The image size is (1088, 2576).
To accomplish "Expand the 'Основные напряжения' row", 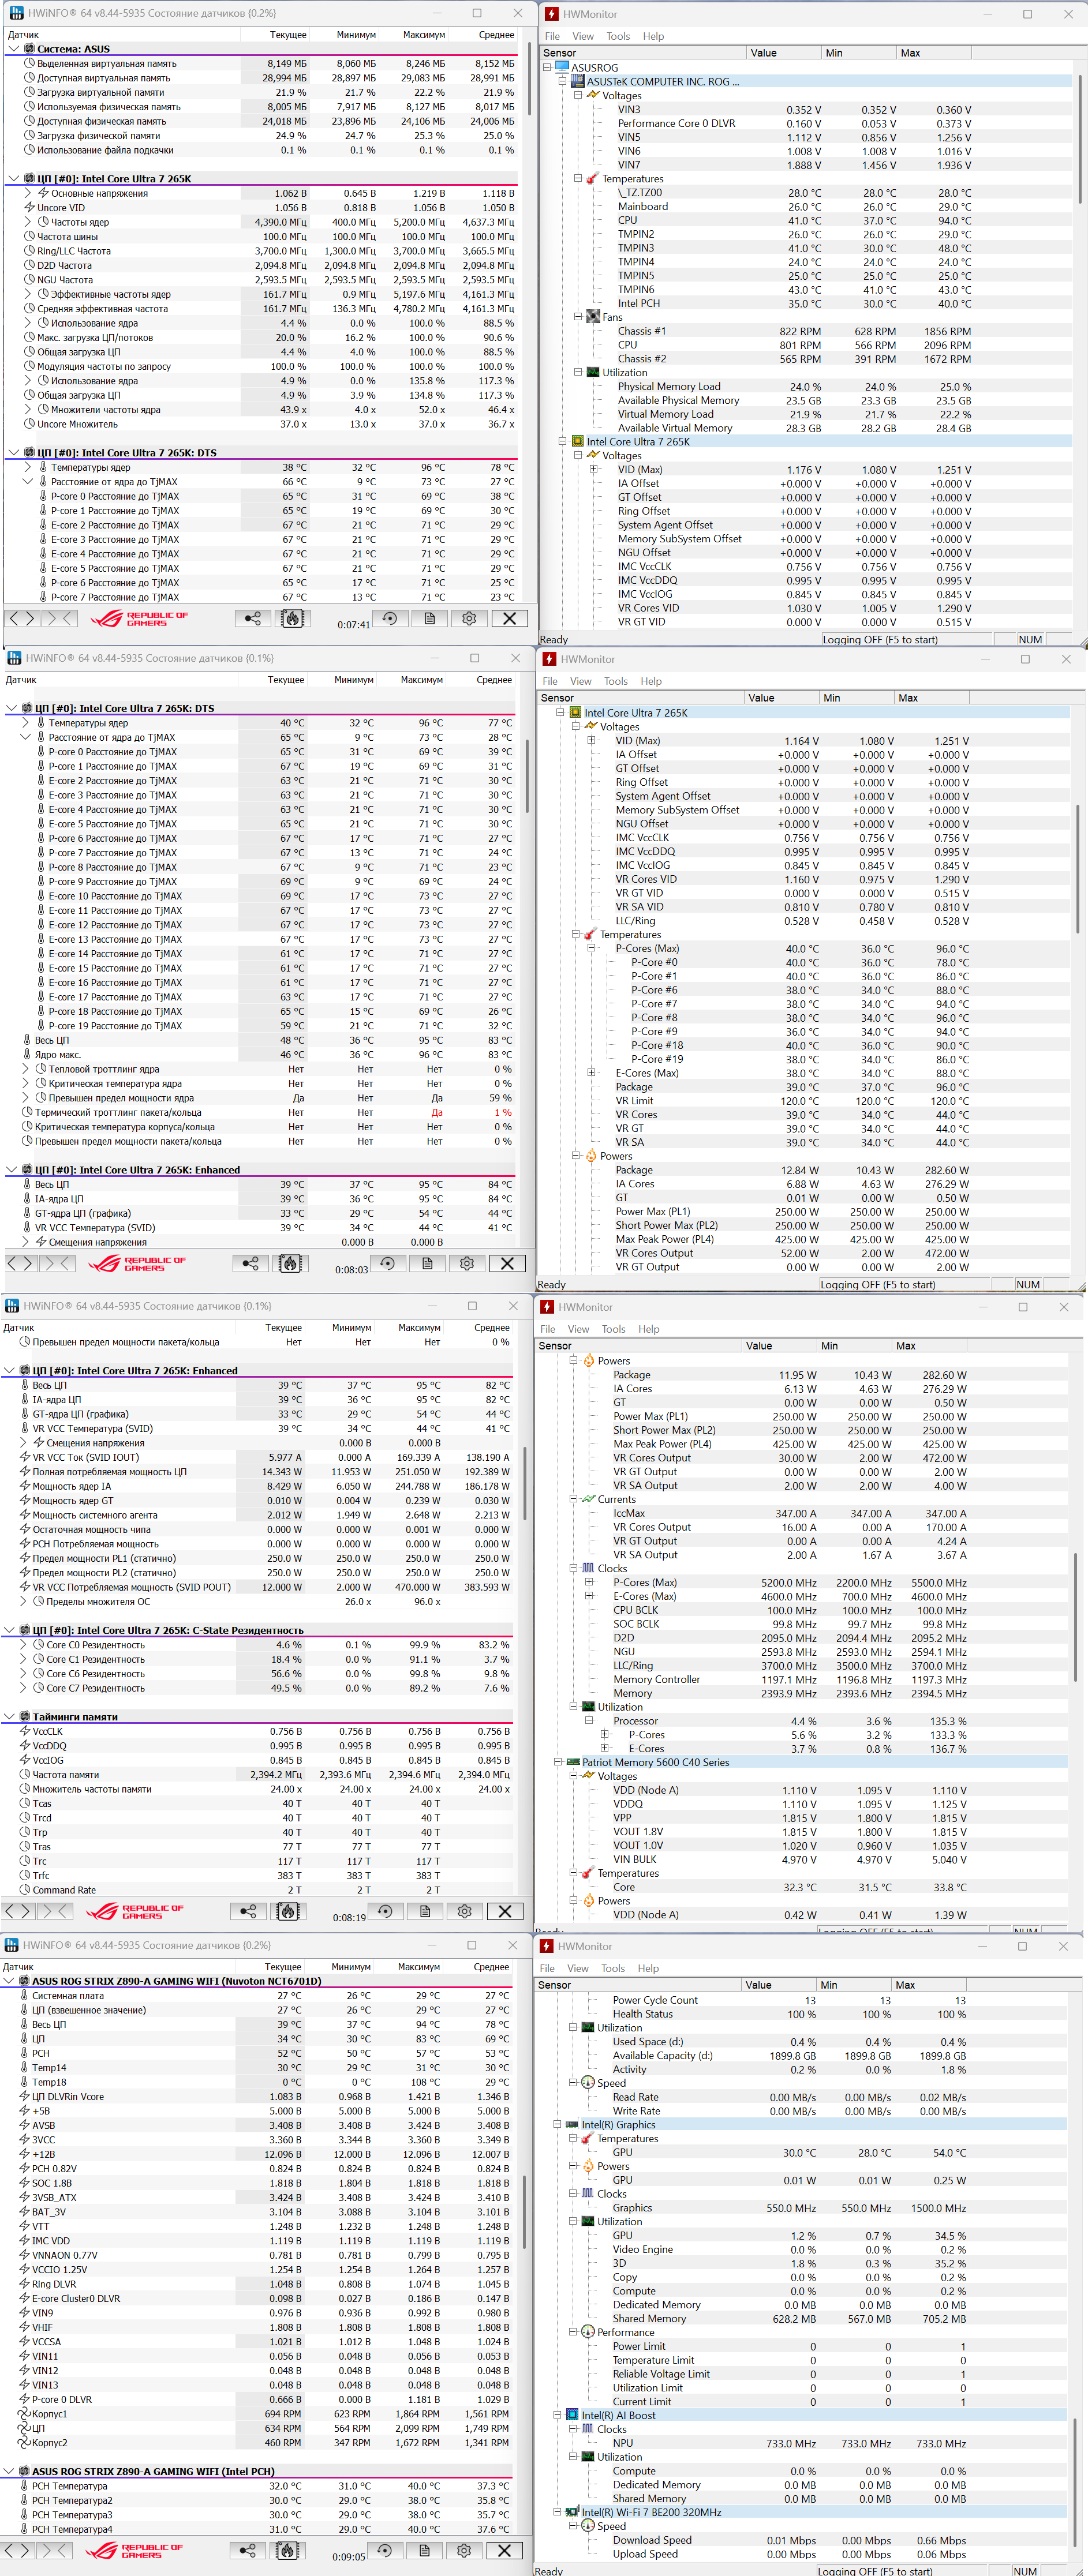I will coord(28,193).
